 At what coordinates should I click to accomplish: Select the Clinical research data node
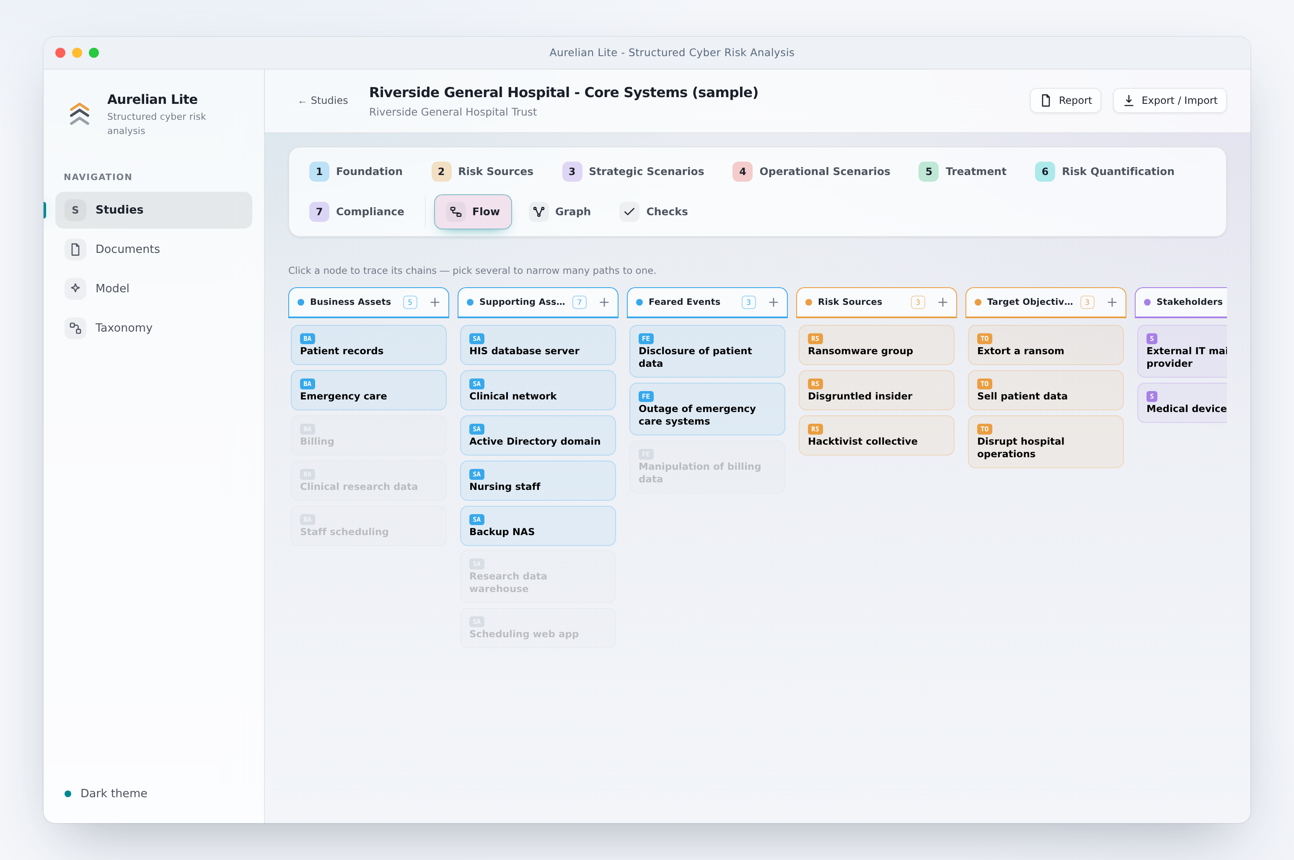coord(369,481)
